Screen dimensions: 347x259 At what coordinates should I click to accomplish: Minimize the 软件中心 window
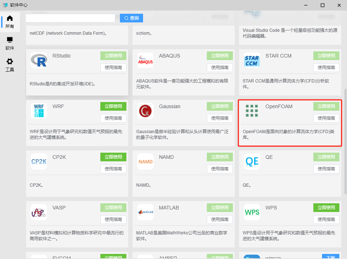click(306, 5)
